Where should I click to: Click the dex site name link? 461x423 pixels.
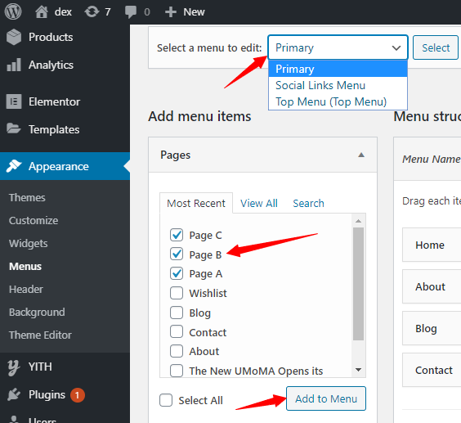[x=63, y=12]
